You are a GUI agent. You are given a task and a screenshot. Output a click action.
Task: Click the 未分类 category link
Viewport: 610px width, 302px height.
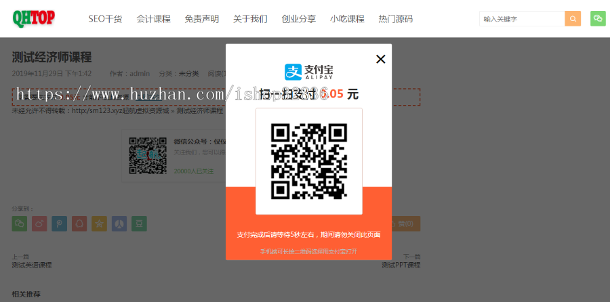tap(188, 73)
